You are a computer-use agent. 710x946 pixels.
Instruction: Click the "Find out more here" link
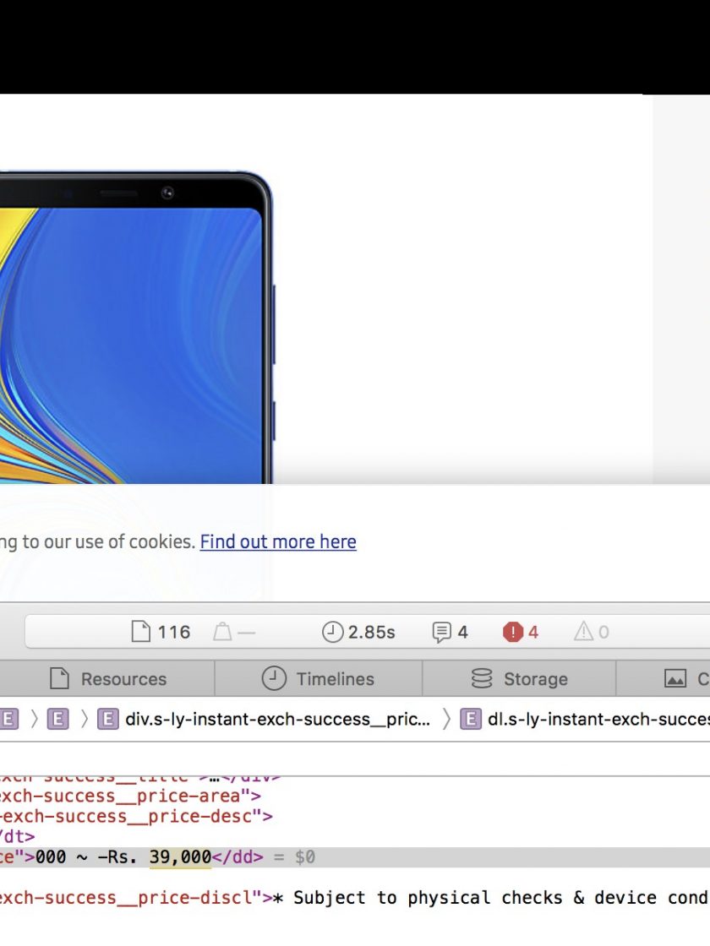(278, 541)
